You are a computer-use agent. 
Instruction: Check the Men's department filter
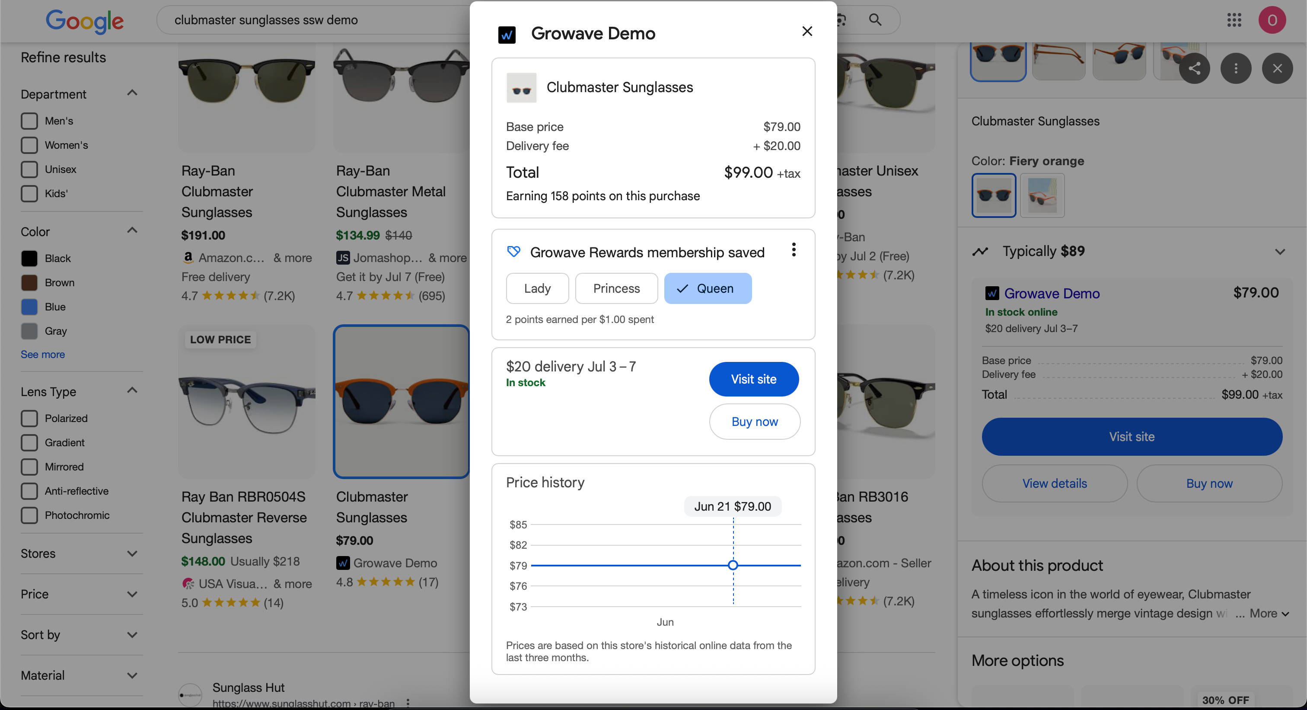29,121
